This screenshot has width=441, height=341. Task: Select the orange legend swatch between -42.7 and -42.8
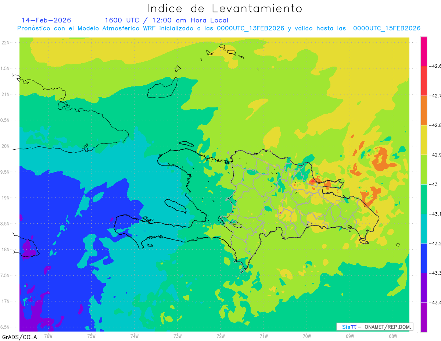pos(424,110)
